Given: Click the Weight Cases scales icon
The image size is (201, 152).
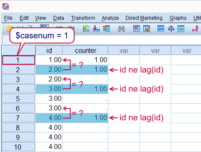Looking at the screenshot, I should click(x=171, y=29).
